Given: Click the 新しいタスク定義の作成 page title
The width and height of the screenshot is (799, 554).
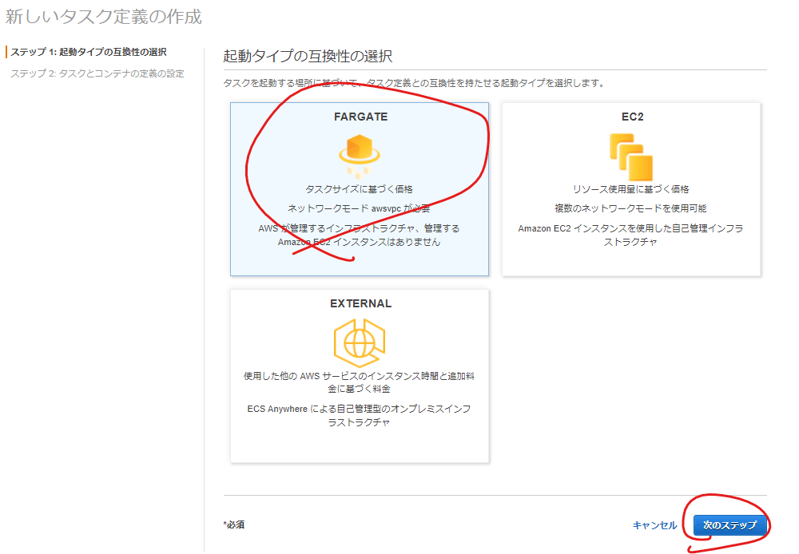Looking at the screenshot, I should coord(103,17).
